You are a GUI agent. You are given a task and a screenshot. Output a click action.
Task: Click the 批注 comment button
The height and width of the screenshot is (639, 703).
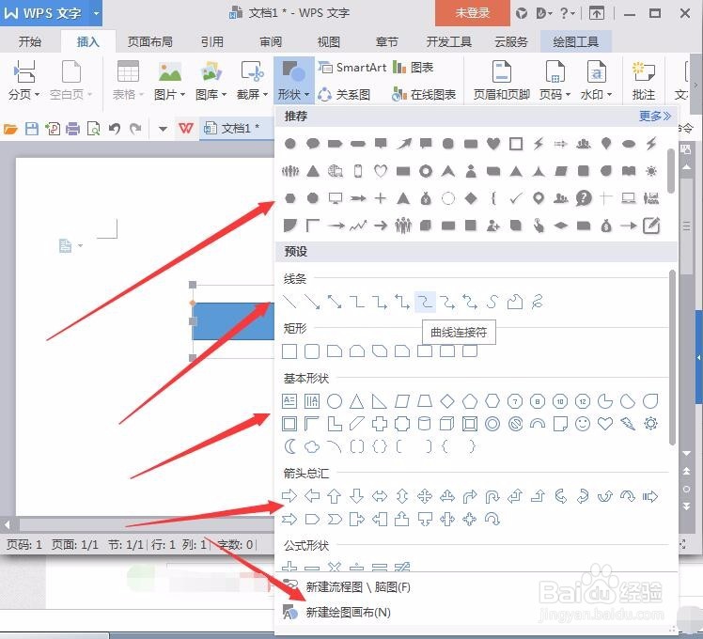pos(644,81)
